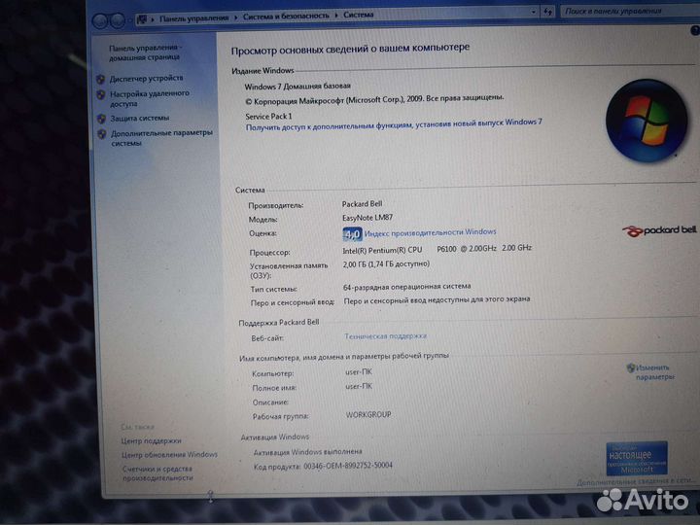Viewport: 700px width, 525px height.
Task: Click the shield icon beside Защита системы
Action: coord(102,119)
